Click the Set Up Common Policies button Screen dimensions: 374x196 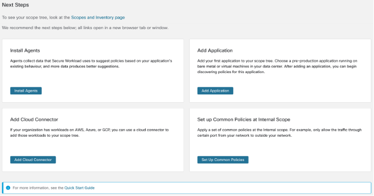[223, 160]
